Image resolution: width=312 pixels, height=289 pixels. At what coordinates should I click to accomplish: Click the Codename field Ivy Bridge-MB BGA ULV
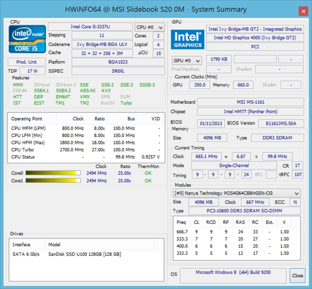(102, 44)
